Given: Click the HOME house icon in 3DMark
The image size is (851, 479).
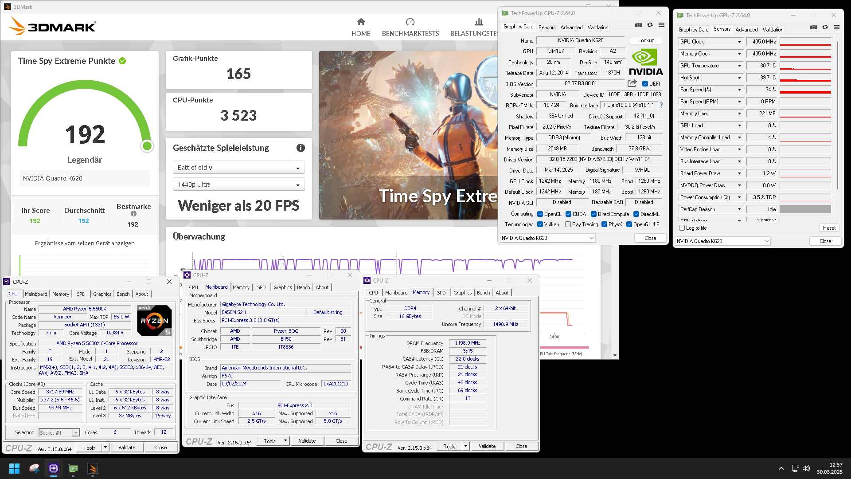Looking at the screenshot, I should [361, 22].
